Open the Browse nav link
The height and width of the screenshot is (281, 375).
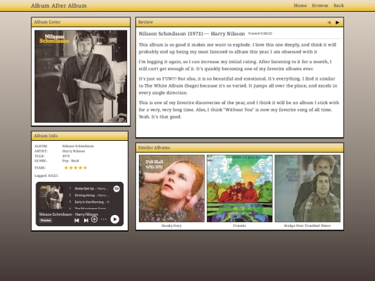coord(320,6)
